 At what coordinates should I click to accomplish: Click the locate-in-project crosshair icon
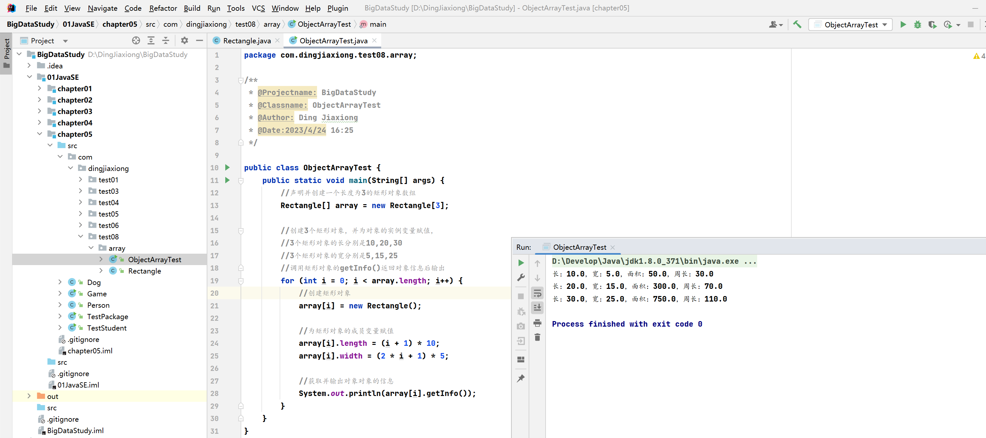tap(136, 41)
